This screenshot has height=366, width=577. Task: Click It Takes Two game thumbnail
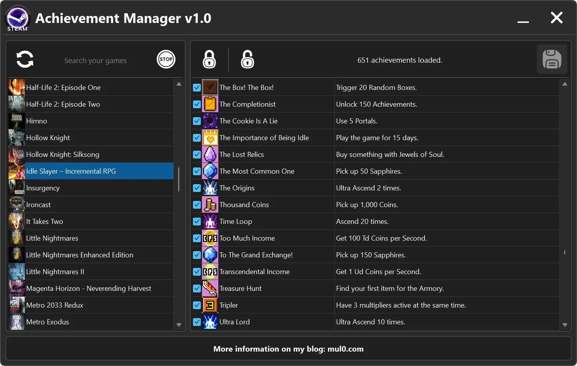tap(17, 222)
